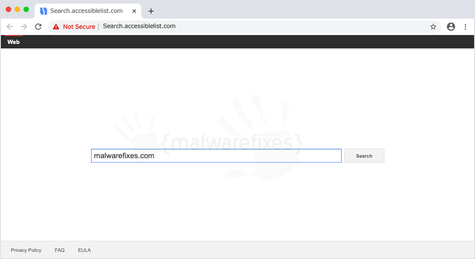Open the FAQ link
Screen dimensions: 475x259
60,250
